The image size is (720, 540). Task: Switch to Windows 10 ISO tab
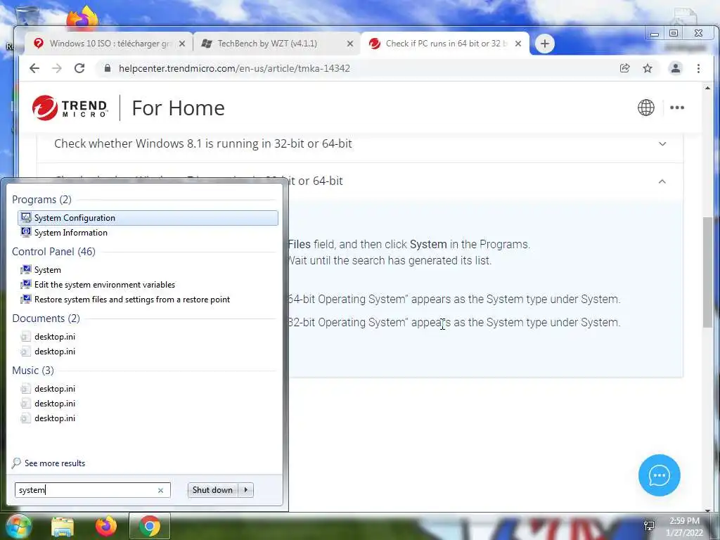click(108, 44)
